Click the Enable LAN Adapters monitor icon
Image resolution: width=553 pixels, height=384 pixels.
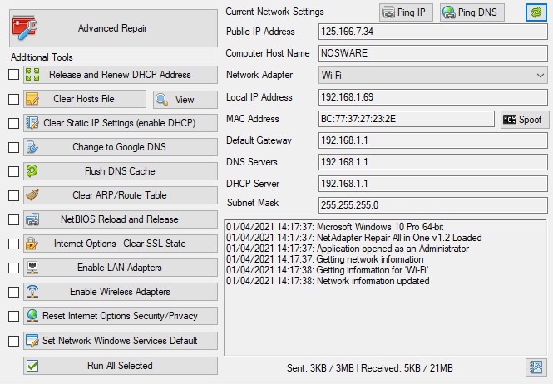pyautogui.click(x=32, y=268)
